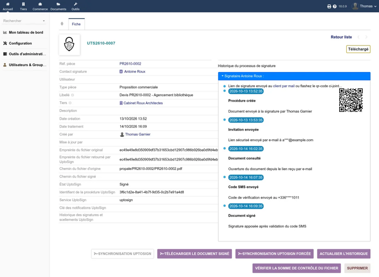Click Retour liste link

(x=341, y=37)
